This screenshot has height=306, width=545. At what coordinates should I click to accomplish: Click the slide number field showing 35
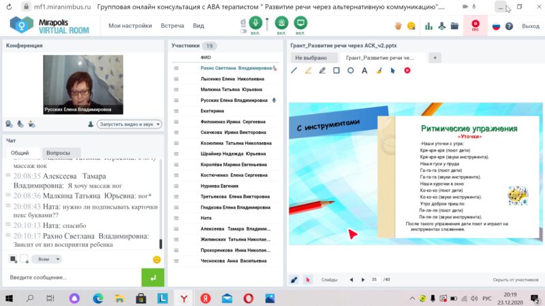click(x=375, y=279)
